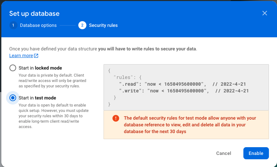Screen dimensions: 277x167
Task: Click the "Set up database" dialog title
Action: tap(34, 14)
